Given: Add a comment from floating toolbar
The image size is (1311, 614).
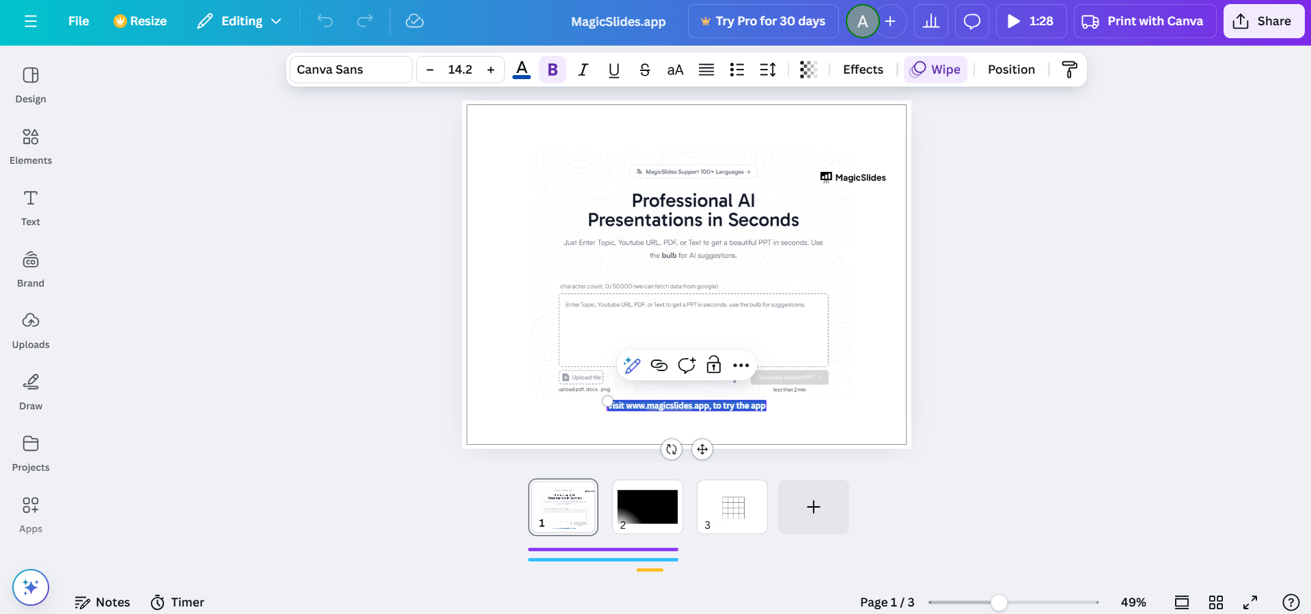Looking at the screenshot, I should click(x=687, y=365).
